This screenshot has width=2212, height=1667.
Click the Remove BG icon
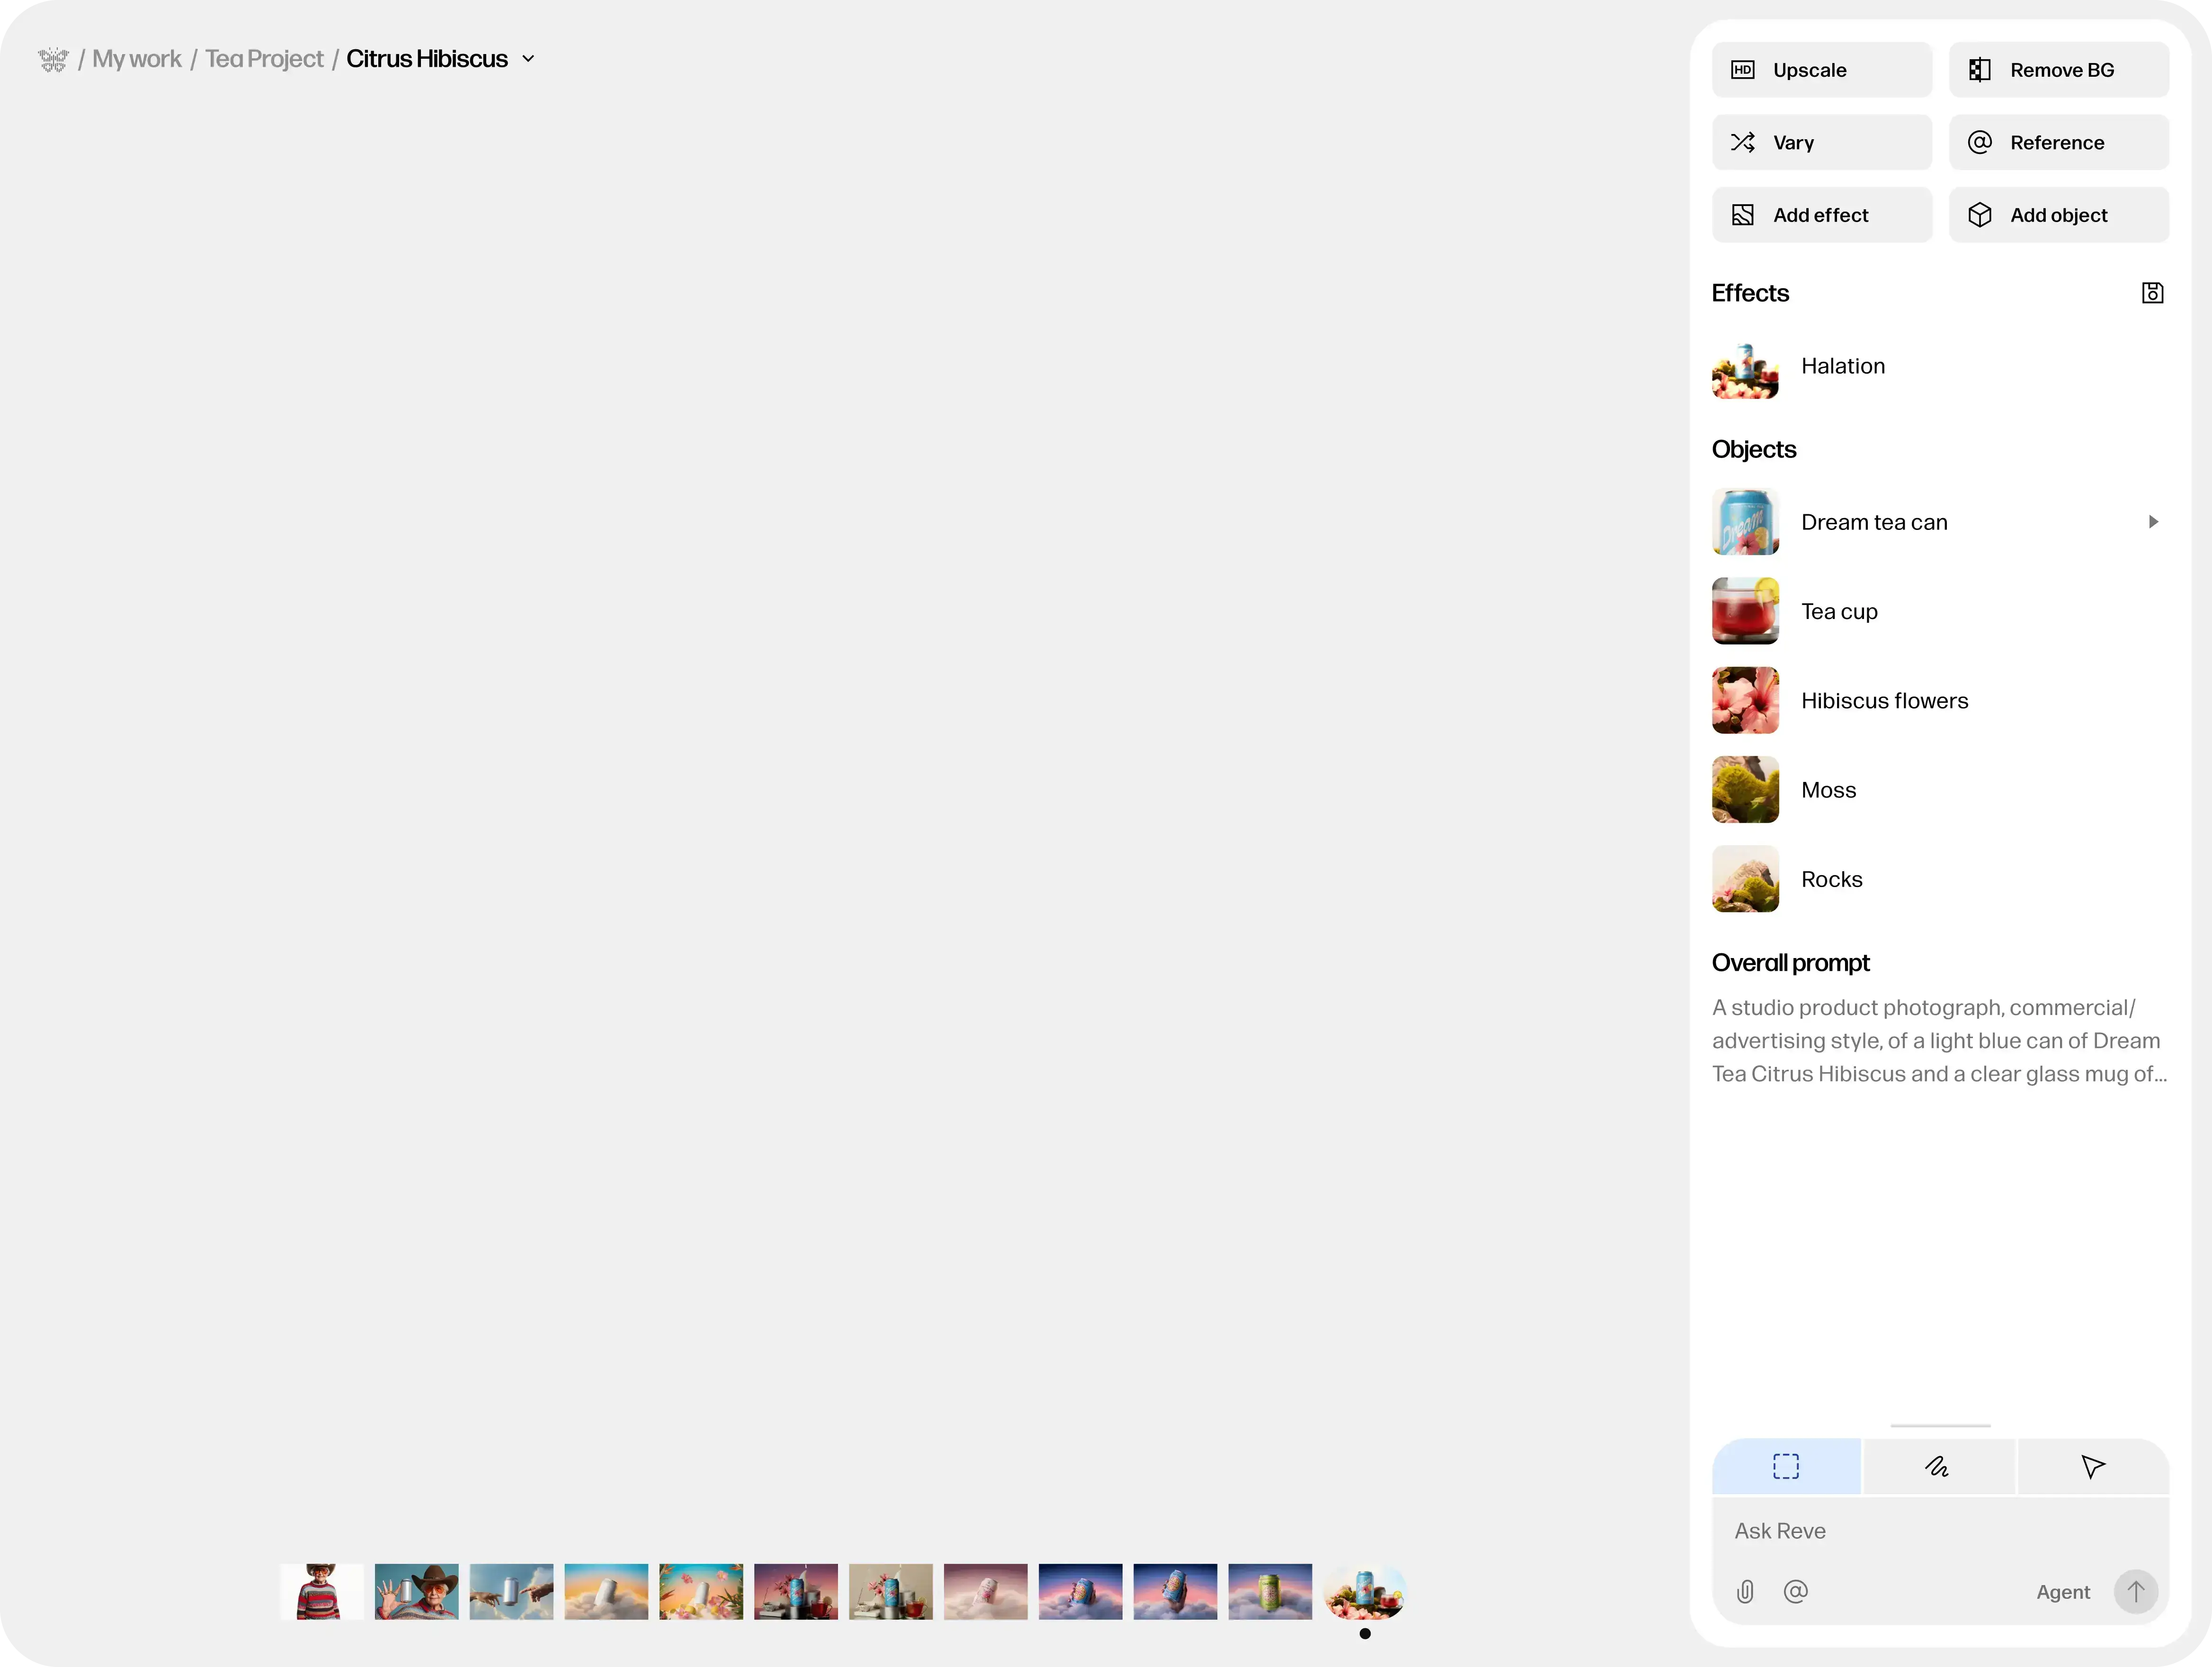[x=1979, y=70]
